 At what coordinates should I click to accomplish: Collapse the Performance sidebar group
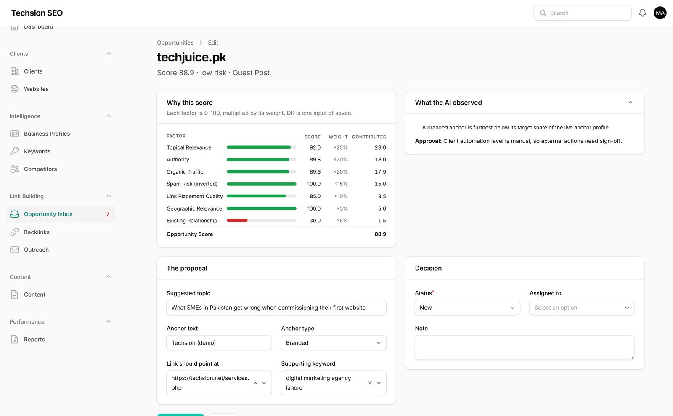pyautogui.click(x=109, y=321)
